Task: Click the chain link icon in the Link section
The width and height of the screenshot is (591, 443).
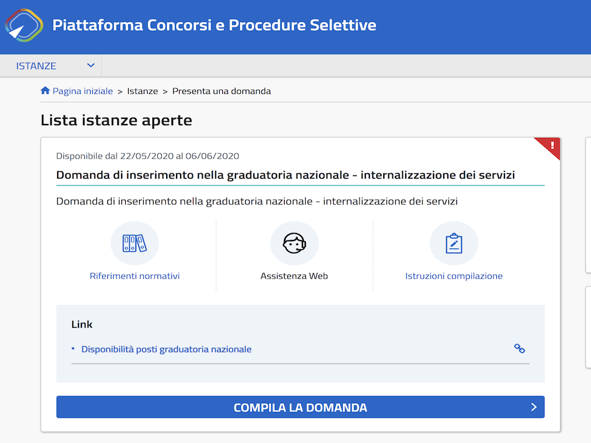Action: [x=519, y=348]
